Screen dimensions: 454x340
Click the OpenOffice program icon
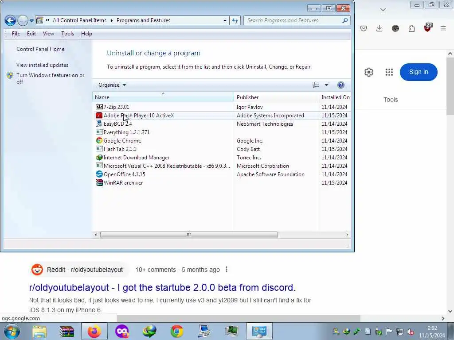(x=99, y=174)
